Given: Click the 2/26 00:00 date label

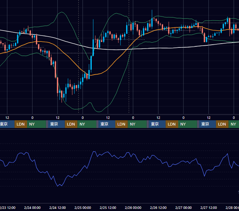Looking at the screenshot, I should coord(133,207).
